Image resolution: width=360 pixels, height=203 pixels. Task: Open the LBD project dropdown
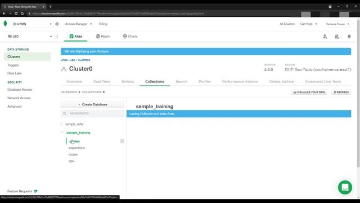point(30,36)
